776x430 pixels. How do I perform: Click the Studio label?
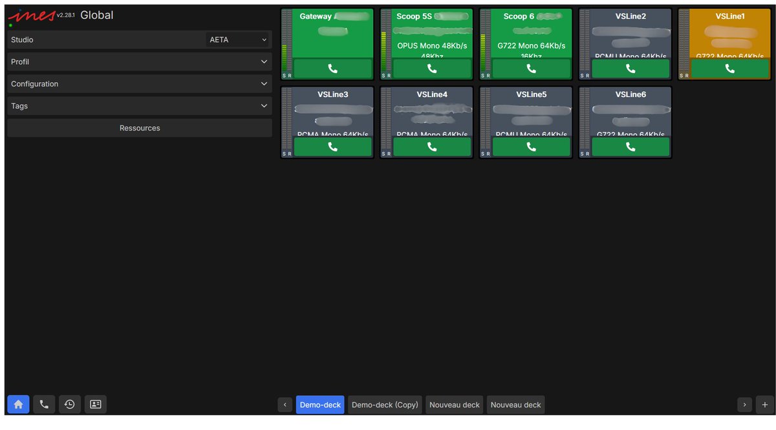click(22, 40)
